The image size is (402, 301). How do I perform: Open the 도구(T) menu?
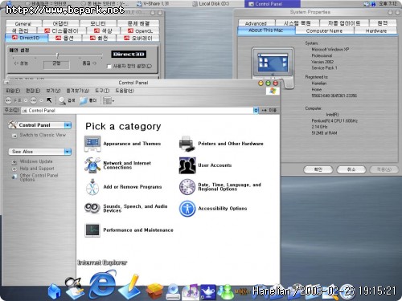[x=102, y=91]
